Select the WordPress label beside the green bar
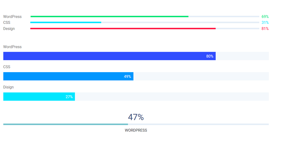The height and width of the screenshot is (142, 287). [x=12, y=17]
